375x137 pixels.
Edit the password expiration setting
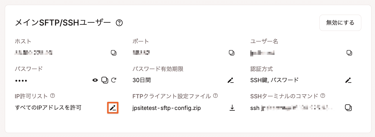(230, 80)
